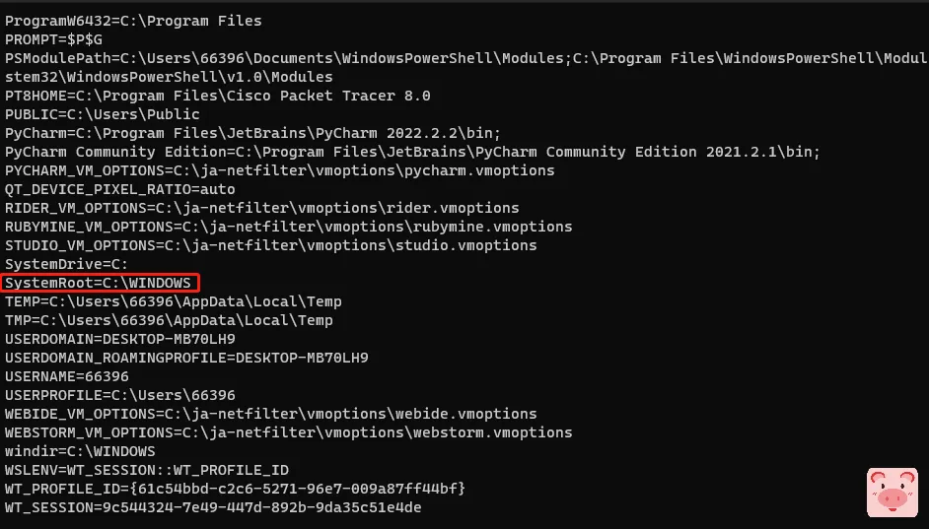Click the PUBLIC=C:\Users\Public line

[x=102, y=114]
